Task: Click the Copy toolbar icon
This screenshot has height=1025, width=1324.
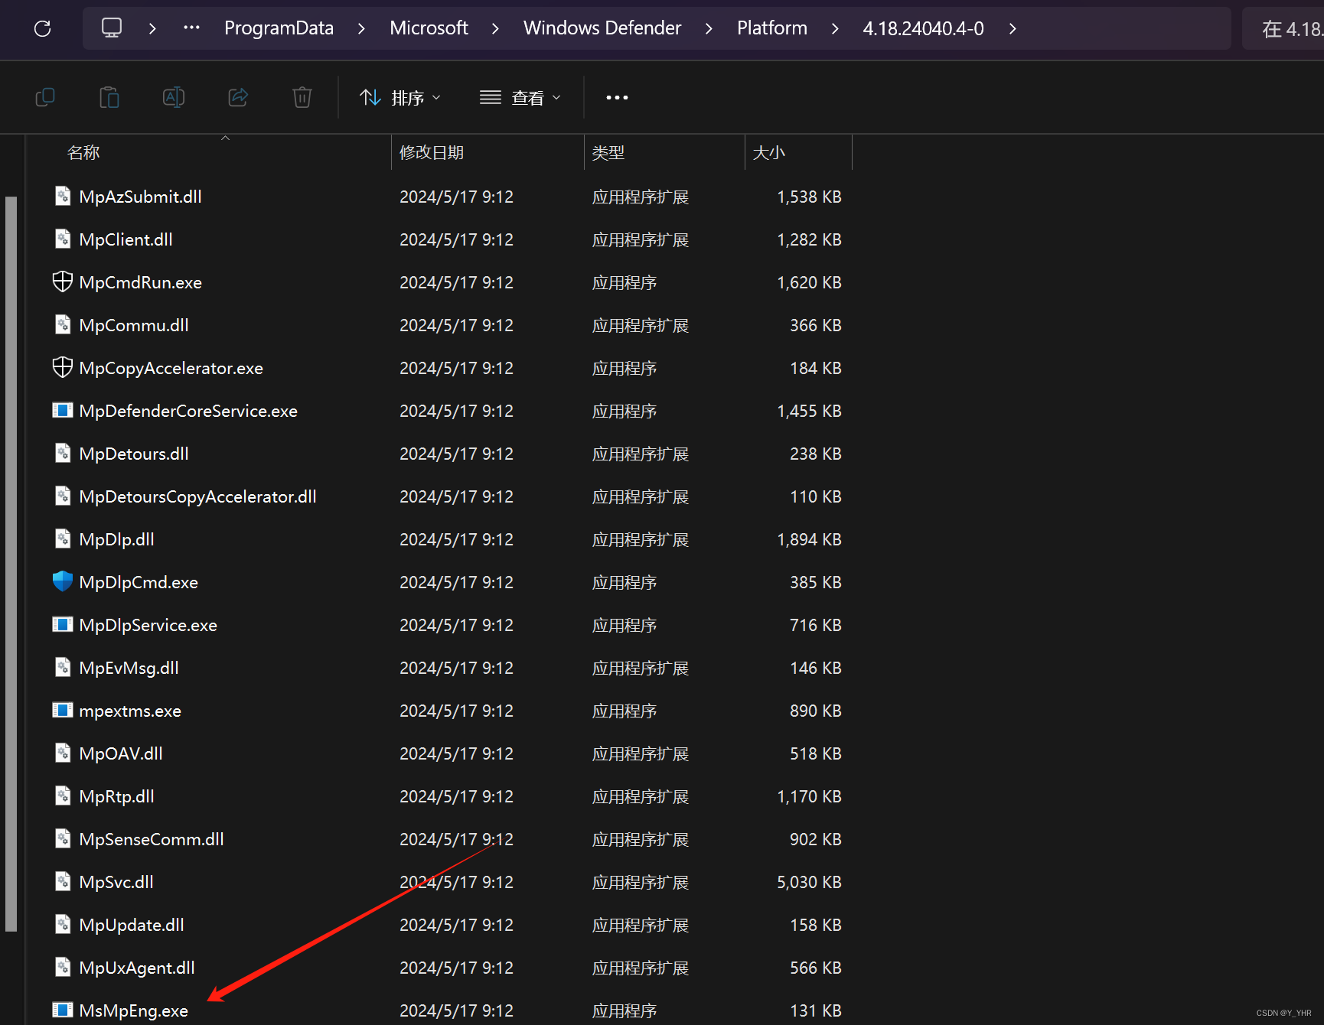Action: (45, 97)
